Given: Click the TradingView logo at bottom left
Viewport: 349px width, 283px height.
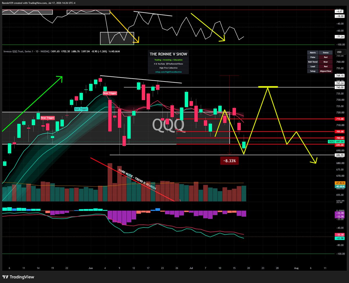Looking at the screenshot, I should [x=18, y=277].
